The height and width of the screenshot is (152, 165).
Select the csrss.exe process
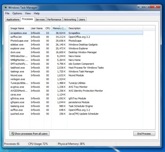[x=76, y=94]
